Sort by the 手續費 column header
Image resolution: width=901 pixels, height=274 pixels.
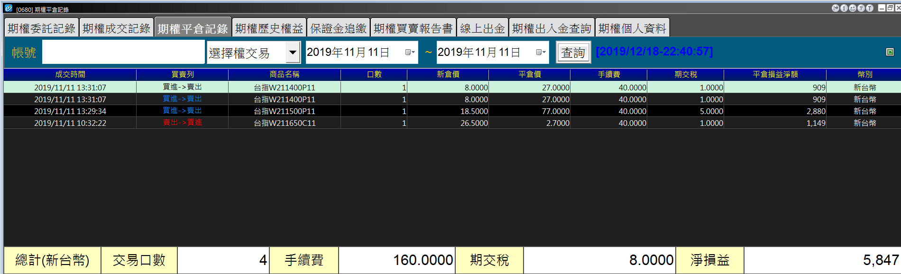[609, 74]
